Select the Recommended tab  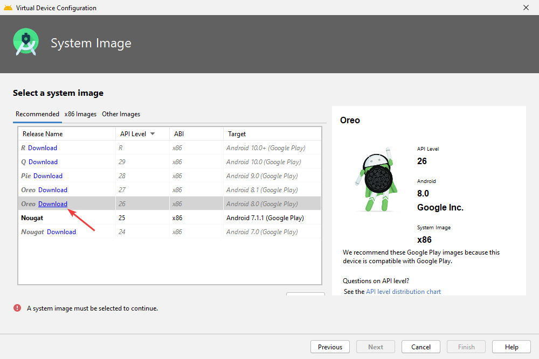[37, 114]
